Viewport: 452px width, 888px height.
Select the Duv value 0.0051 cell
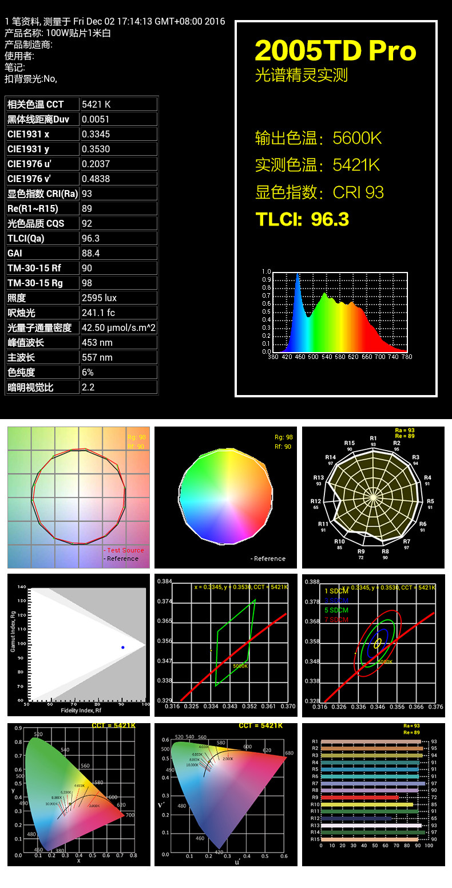pyautogui.click(x=118, y=119)
